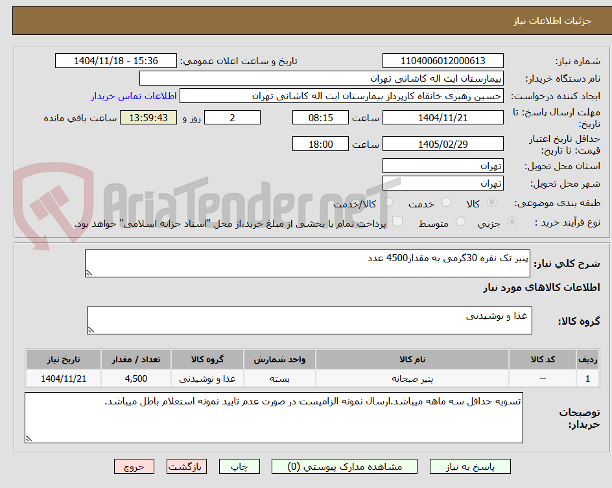Click the delivery province field تهران

tap(443, 166)
